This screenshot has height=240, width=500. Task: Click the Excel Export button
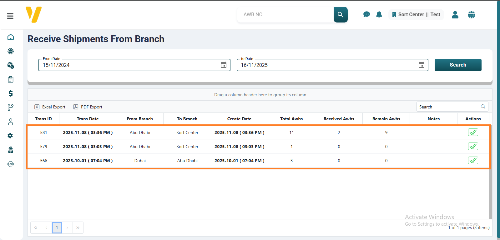coord(50,107)
